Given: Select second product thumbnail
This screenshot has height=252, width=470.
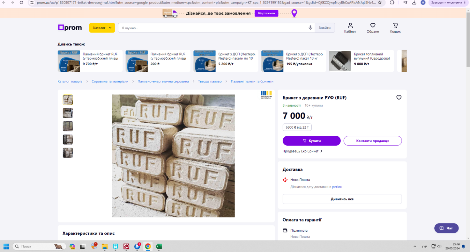Looking at the screenshot, I should (x=68, y=113).
